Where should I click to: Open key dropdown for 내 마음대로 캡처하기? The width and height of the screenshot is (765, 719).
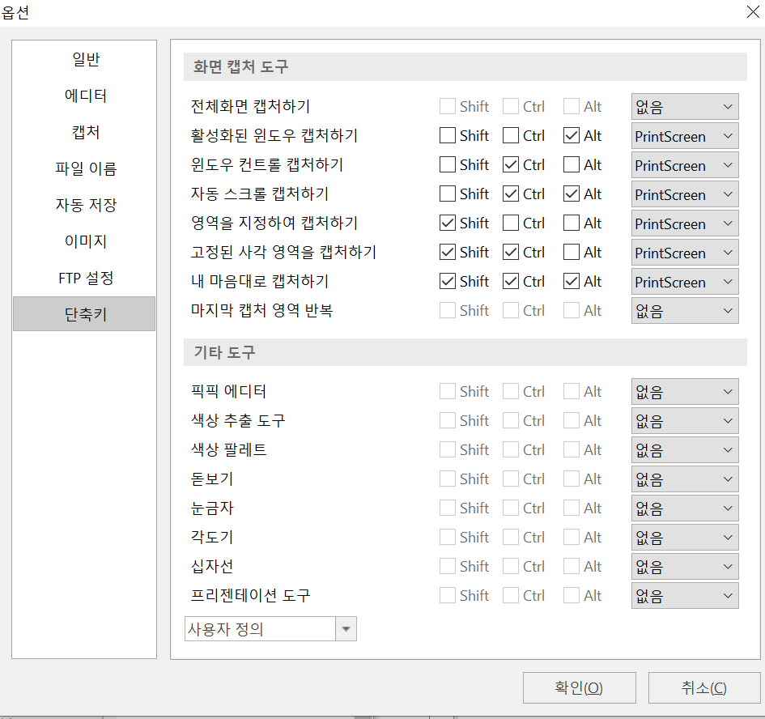pyautogui.click(x=685, y=282)
